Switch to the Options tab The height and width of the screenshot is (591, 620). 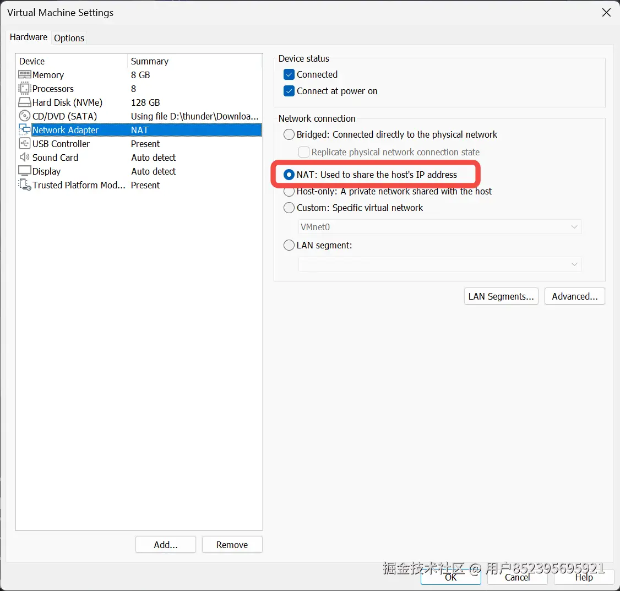tap(69, 38)
